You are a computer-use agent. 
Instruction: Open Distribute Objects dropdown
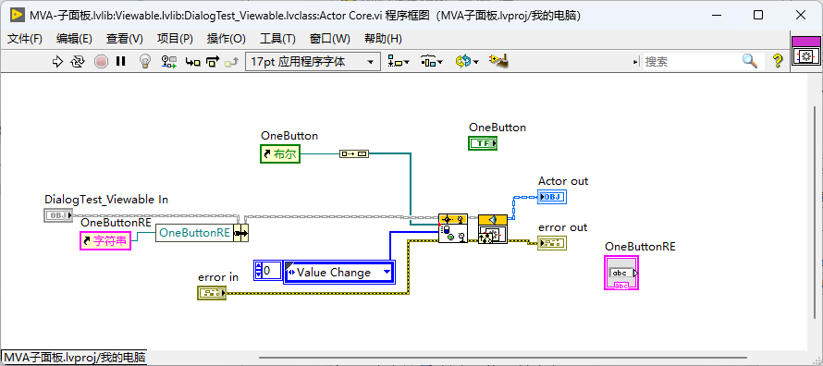pyautogui.click(x=432, y=62)
